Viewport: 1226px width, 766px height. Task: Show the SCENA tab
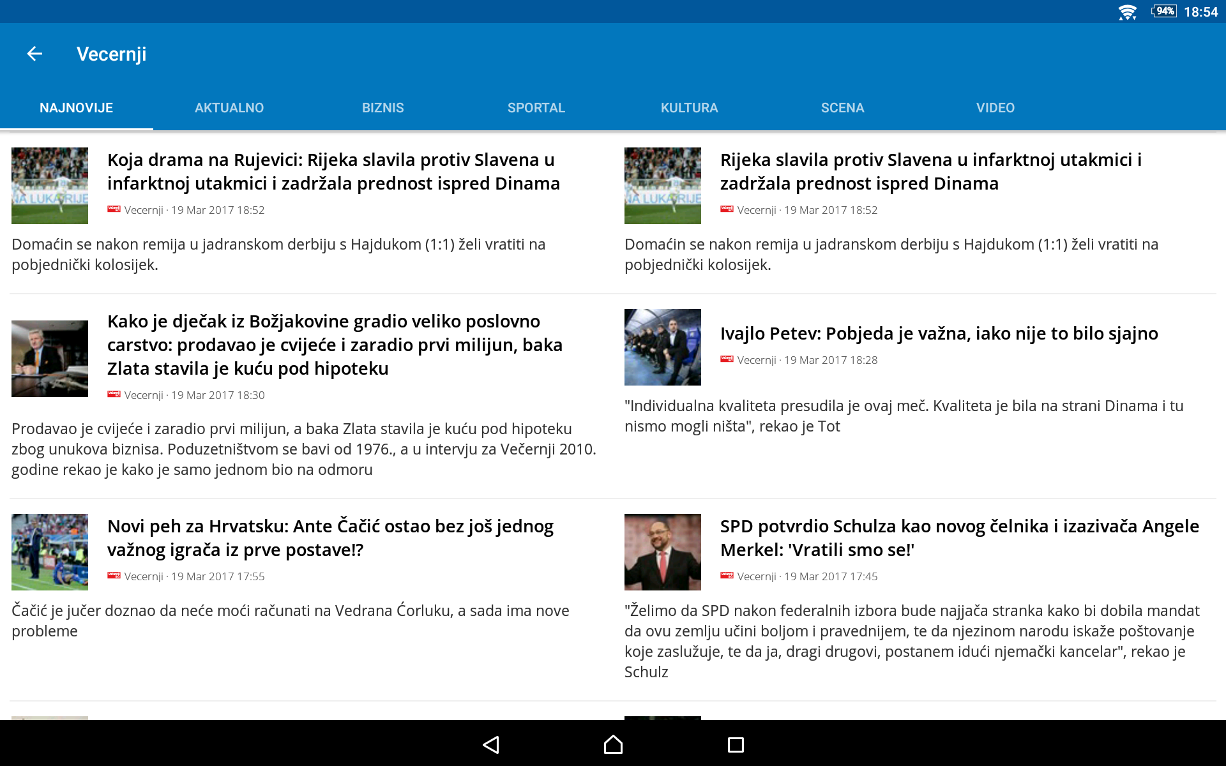[842, 108]
